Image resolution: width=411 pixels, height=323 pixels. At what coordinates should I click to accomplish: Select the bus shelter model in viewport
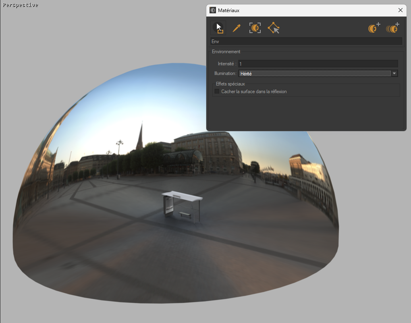[x=182, y=206]
